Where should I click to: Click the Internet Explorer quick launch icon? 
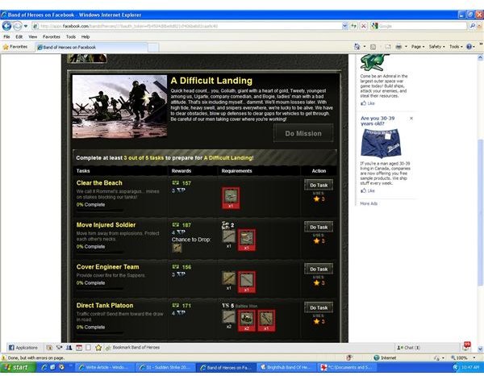click(x=44, y=367)
